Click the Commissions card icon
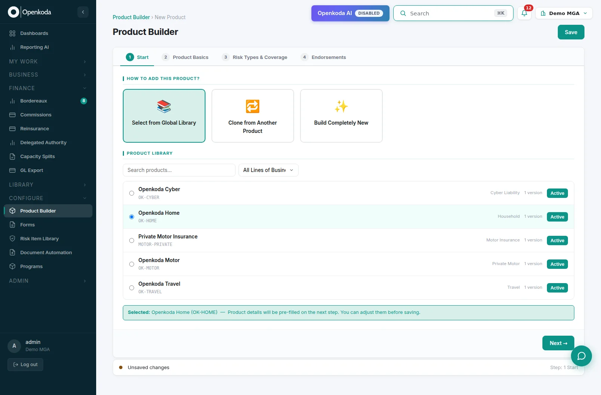Screen dimensions: 601x395 pyautogui.click(x=12, y=115)
